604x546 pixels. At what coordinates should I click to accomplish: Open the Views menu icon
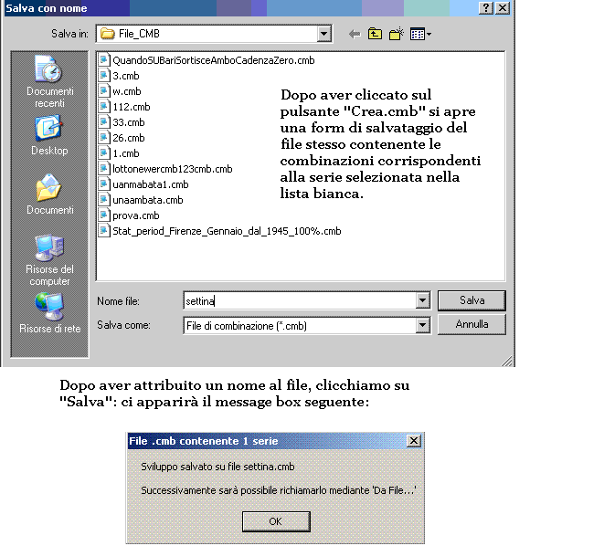point(420,35)
